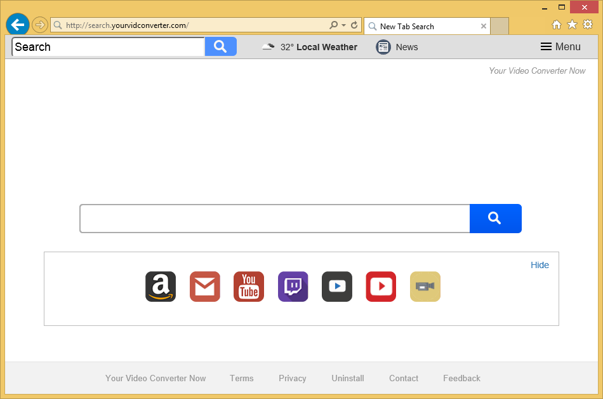
Task: Open the News toolbar item
Action: point(397,47)
